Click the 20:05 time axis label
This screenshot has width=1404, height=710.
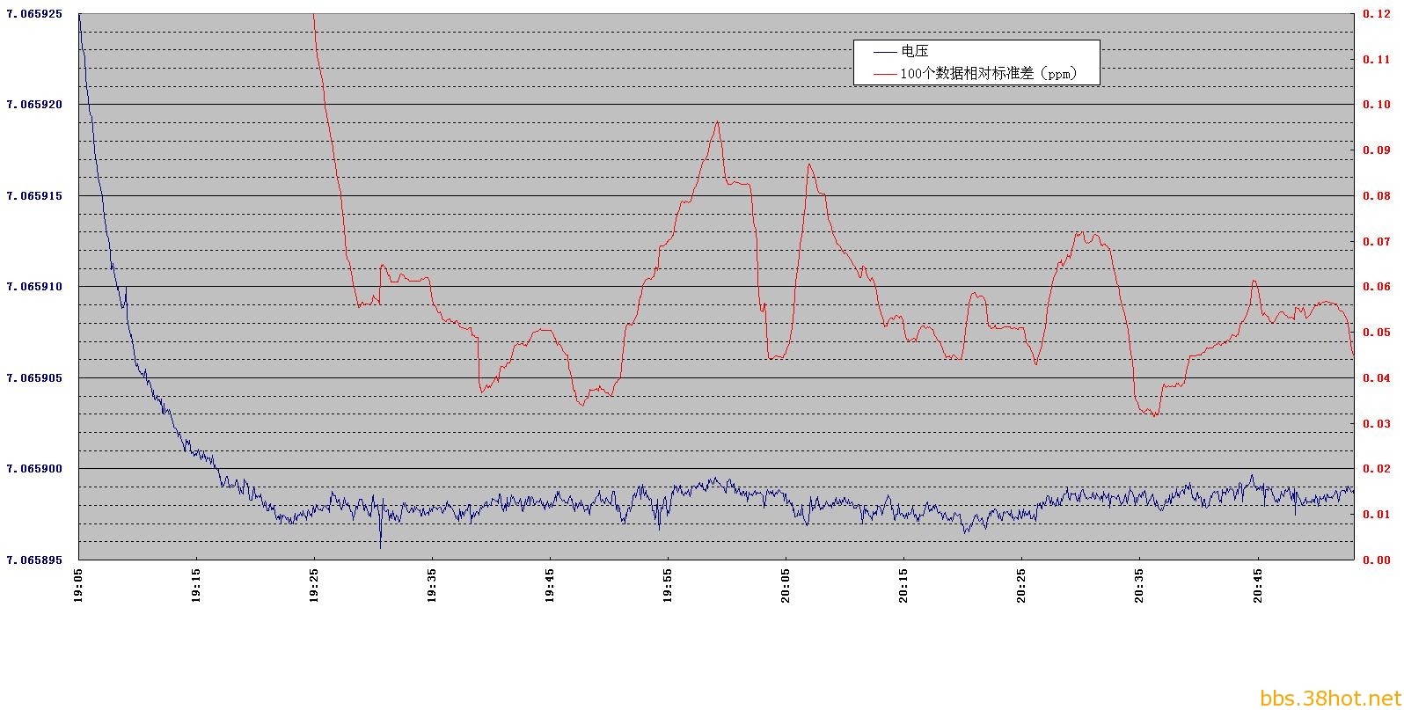[786, 584]
